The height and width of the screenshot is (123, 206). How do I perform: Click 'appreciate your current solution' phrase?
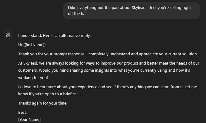pyautogui.click(x=168, y=54)
